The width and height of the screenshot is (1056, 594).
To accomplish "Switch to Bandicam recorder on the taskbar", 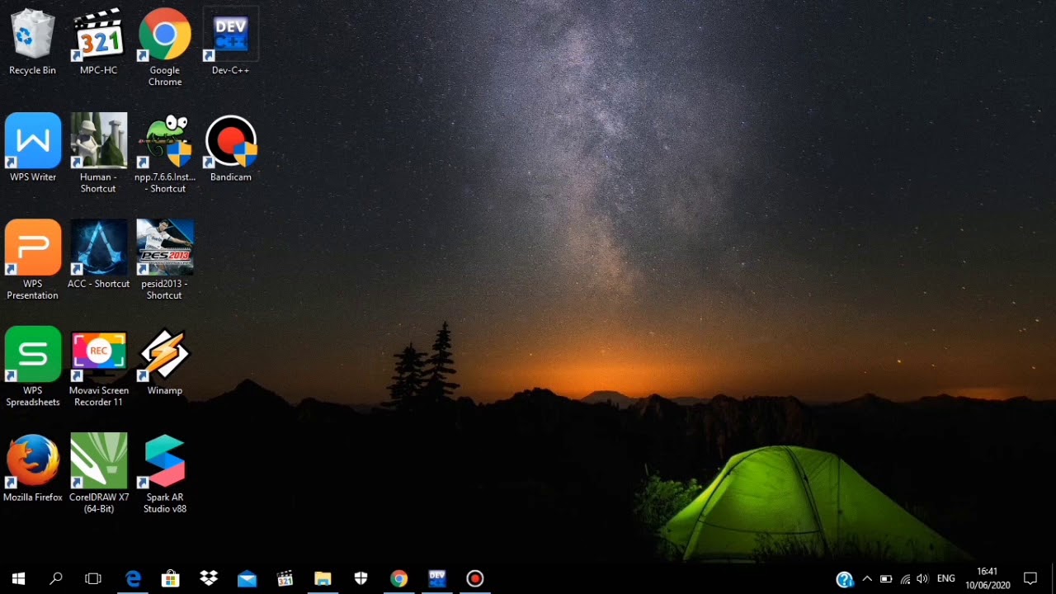I will [474, 578].
